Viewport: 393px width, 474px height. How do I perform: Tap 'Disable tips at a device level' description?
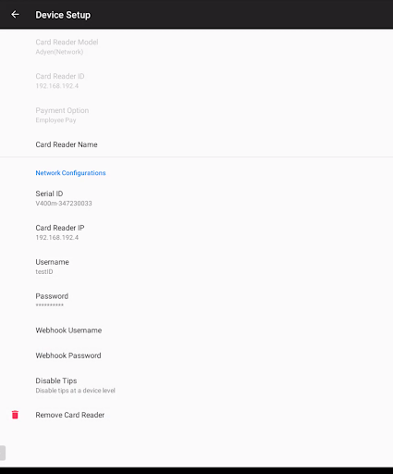click(75, 391)
